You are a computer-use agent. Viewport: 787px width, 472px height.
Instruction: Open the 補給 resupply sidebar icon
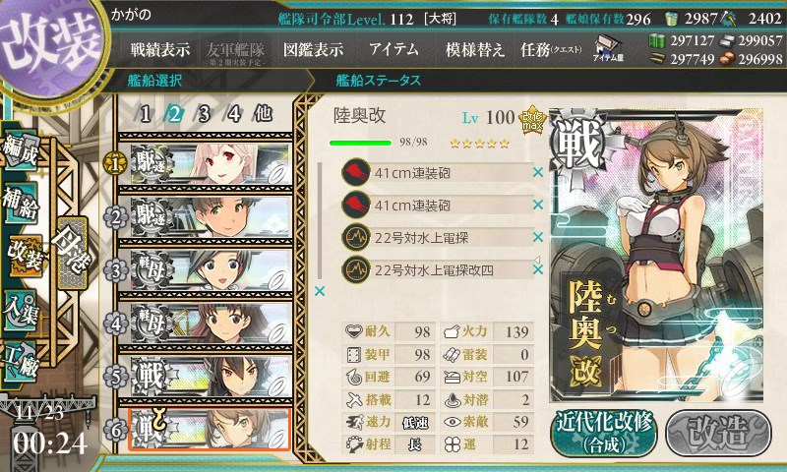point(21,204)
